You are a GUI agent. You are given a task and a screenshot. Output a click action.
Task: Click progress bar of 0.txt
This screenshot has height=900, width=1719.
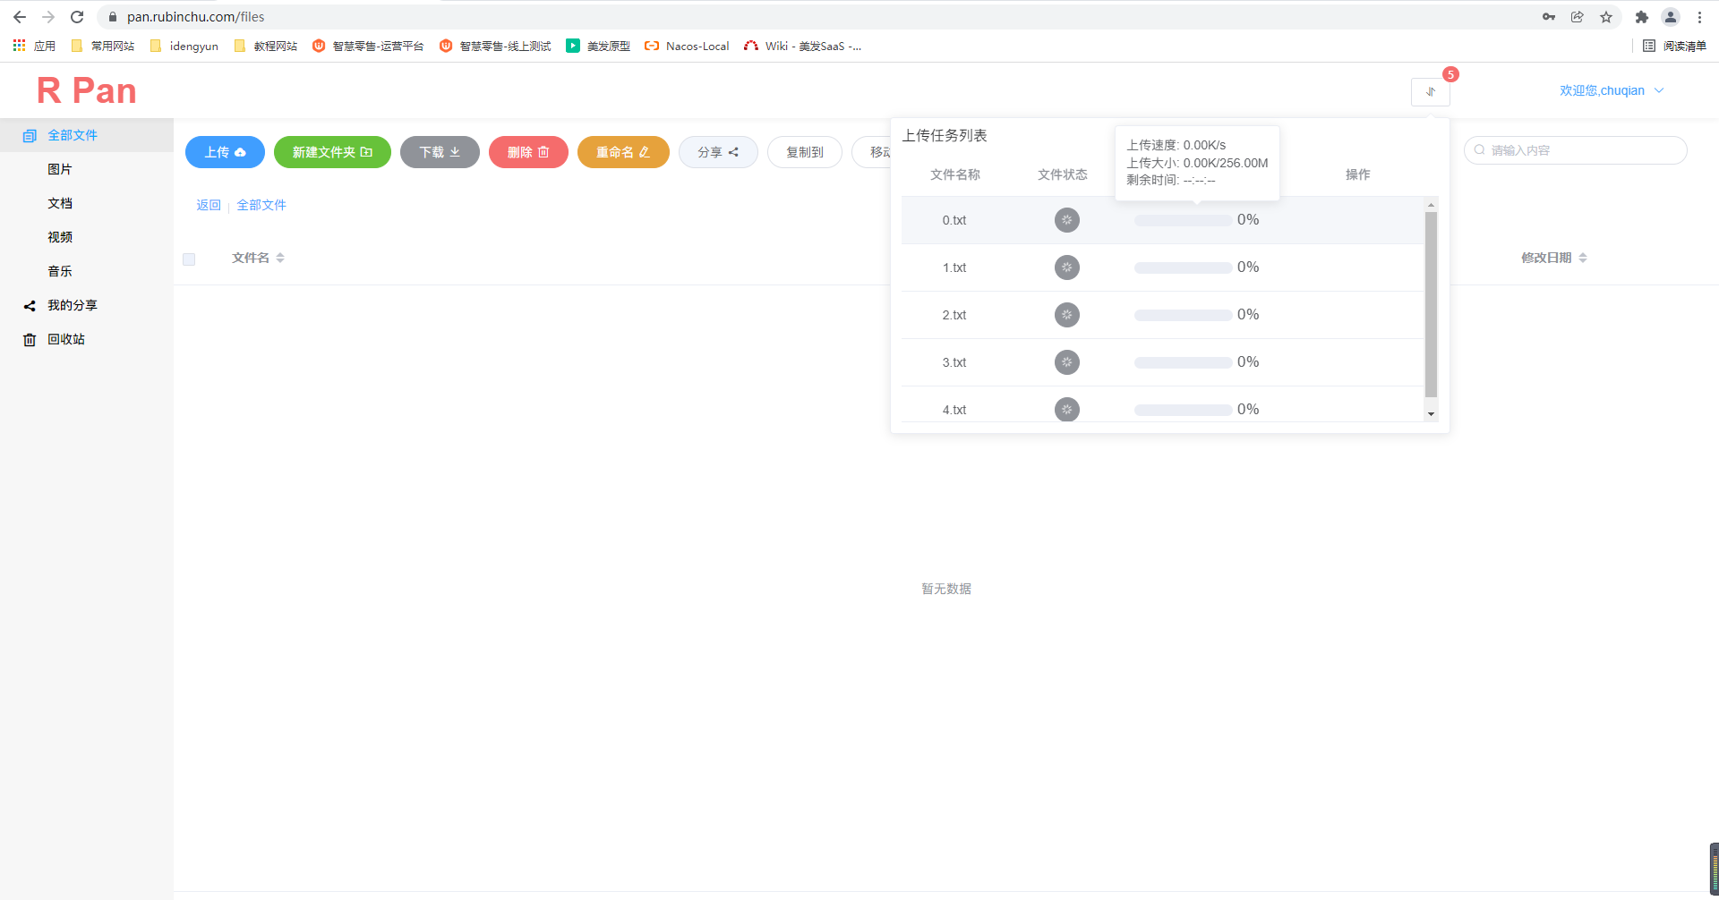(1183, 220)
